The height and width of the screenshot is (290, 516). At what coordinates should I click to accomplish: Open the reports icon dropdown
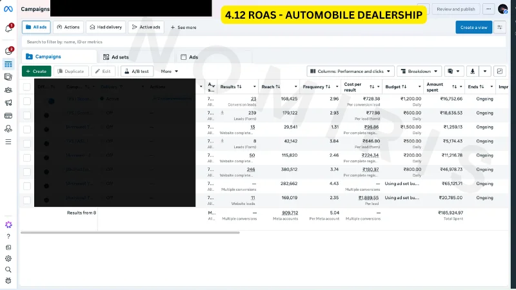click(x=454, y=72)
